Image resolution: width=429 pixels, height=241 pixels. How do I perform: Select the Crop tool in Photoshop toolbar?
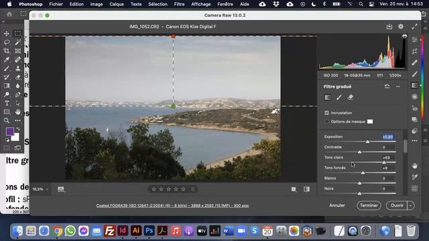coord(7,51)
